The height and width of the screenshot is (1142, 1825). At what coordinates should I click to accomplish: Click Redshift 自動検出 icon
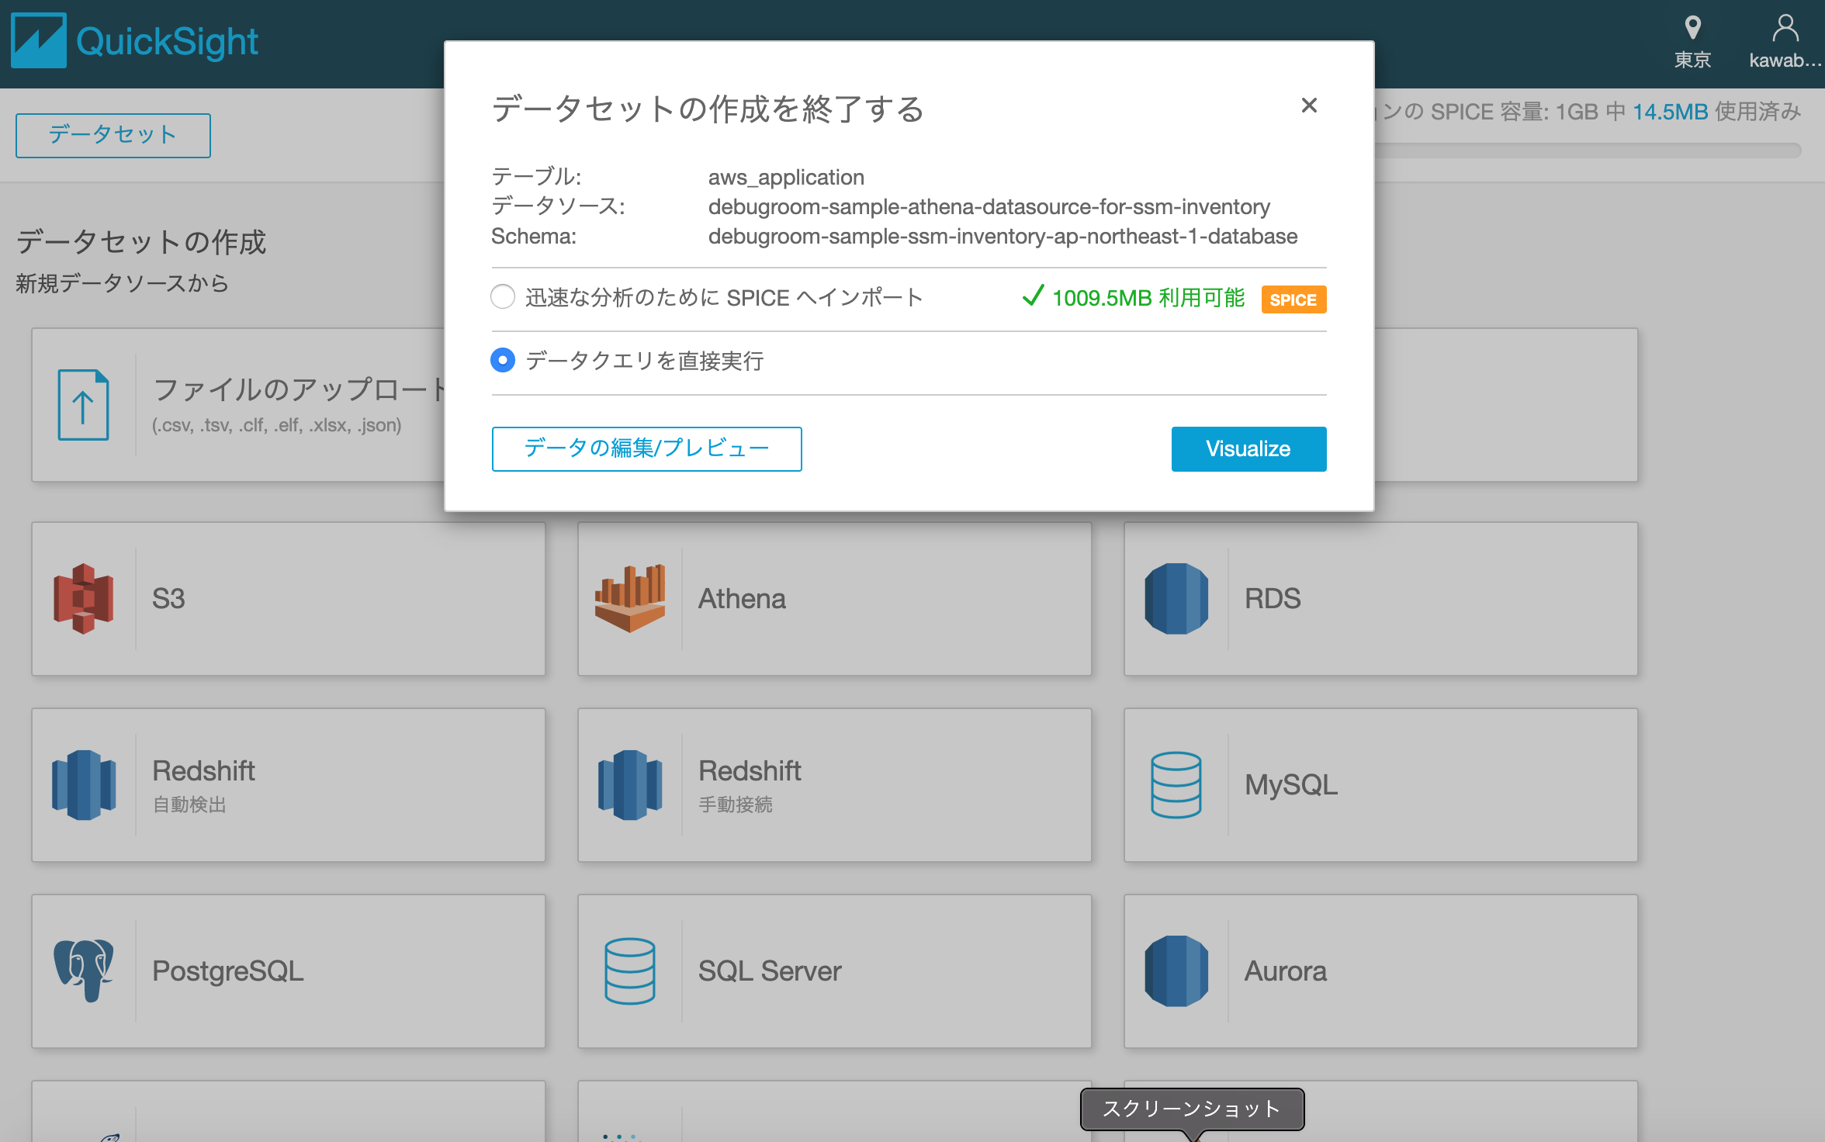tap(84, 785)
